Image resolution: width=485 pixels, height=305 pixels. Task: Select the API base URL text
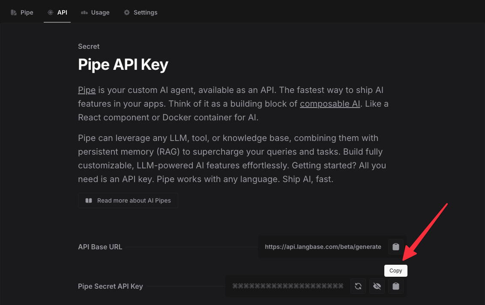pos(323,247)
